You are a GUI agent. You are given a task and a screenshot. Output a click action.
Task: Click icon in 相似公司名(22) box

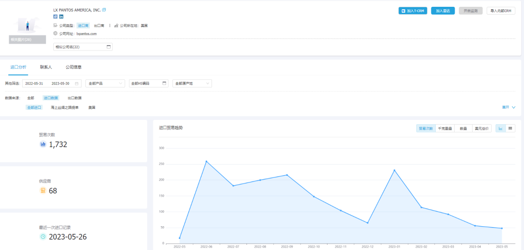[109, 47]
